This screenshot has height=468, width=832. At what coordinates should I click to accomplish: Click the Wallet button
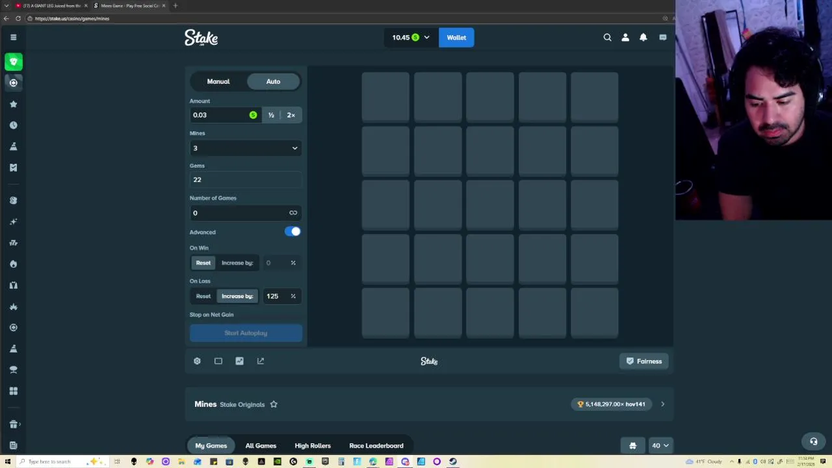tap(456, 38)
